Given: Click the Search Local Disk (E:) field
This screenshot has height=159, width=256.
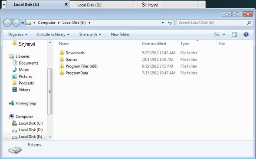Looking at the screenshot, I should [214, 23].
